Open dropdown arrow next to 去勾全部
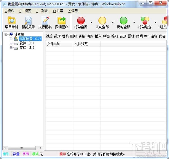 (113, 22)
